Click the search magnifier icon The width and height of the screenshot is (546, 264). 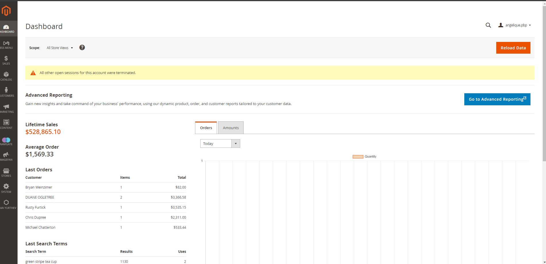click(488, 25)
